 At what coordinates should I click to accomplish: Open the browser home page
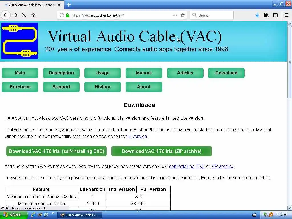point(33,15)
